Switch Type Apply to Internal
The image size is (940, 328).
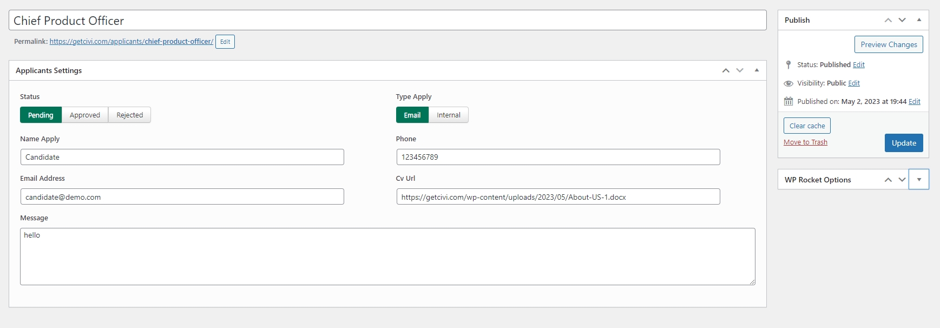pos(449,115)
